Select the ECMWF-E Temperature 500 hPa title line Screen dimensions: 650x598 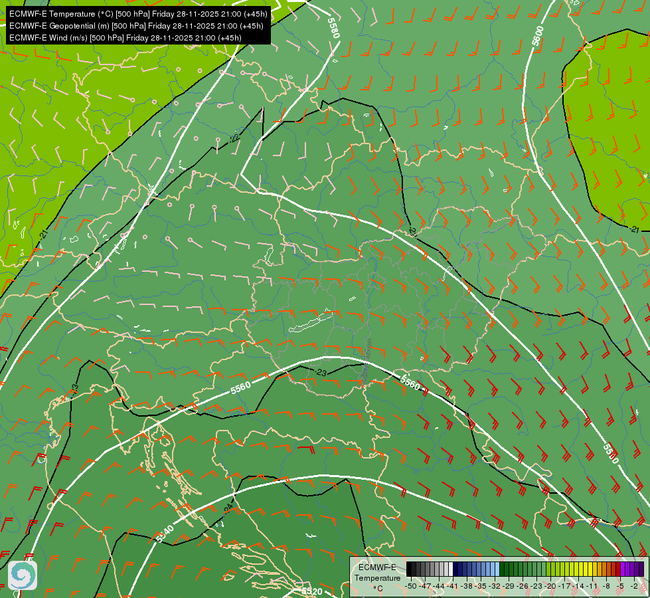point(138,14)
